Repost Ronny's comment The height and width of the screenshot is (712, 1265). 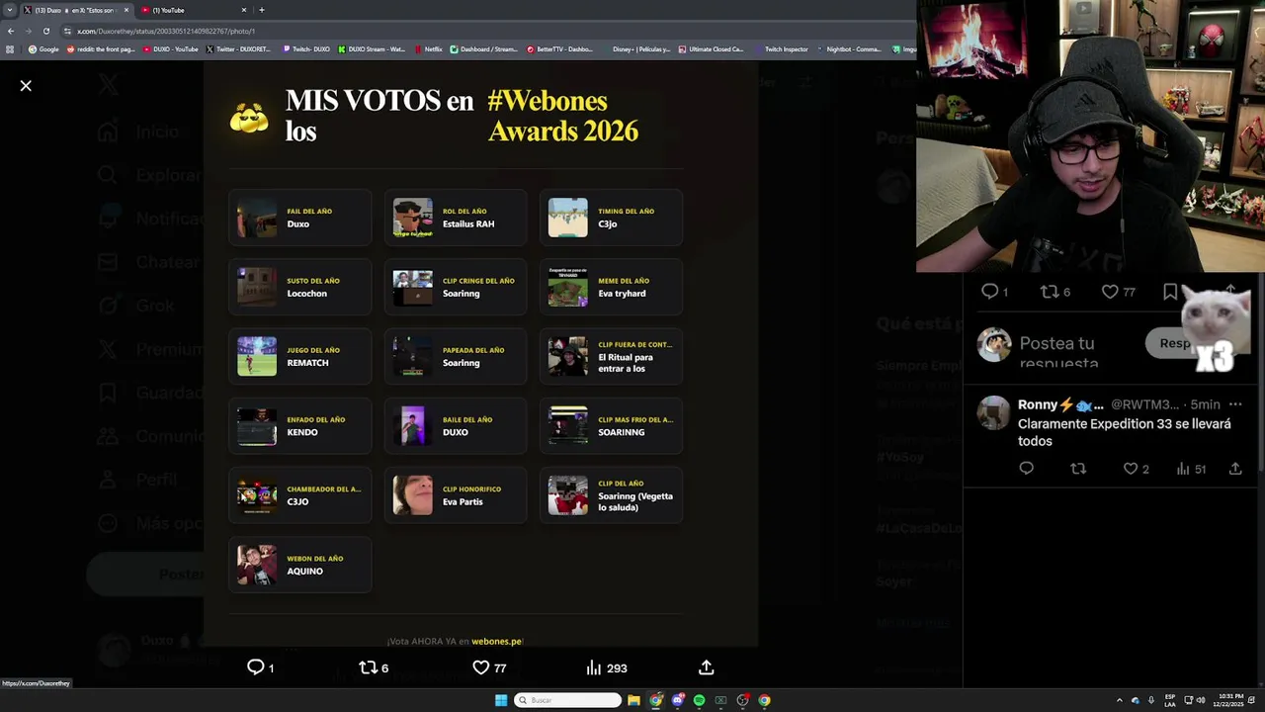click(1078, 469)
